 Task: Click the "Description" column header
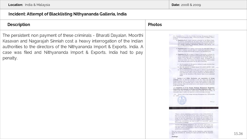coord(19,25)
